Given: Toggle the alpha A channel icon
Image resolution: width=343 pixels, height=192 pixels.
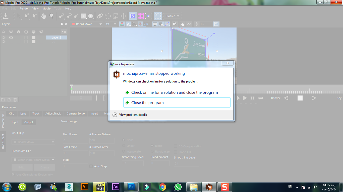Looking at the screenshot, I should [128, 24].
